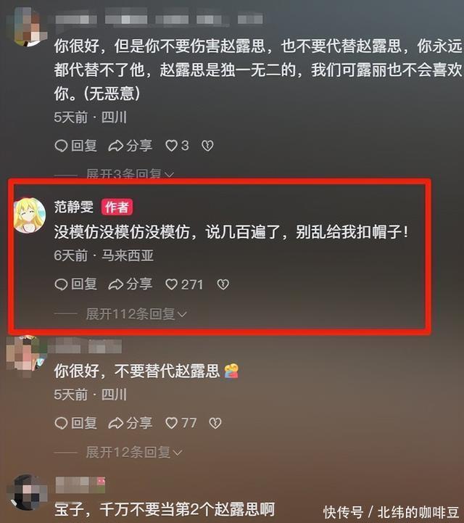Reply to the 77-likes comment

pyautogui.click(x=75, y=423)
